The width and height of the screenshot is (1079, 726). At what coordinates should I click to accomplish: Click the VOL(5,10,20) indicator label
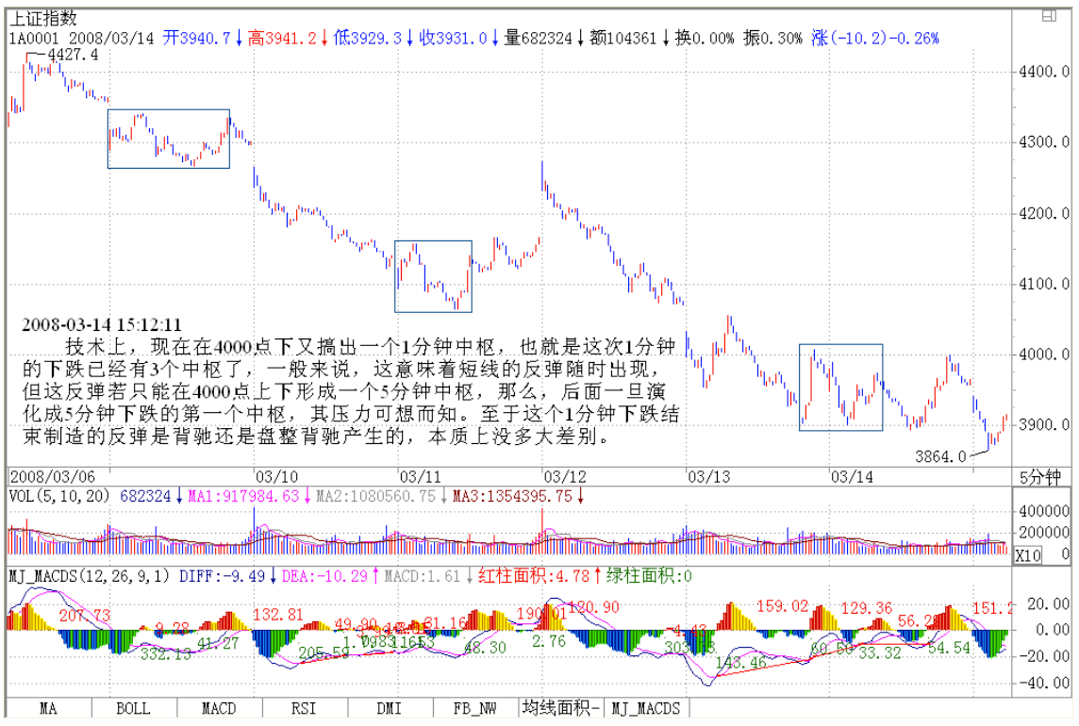click(x=58, y=496)
